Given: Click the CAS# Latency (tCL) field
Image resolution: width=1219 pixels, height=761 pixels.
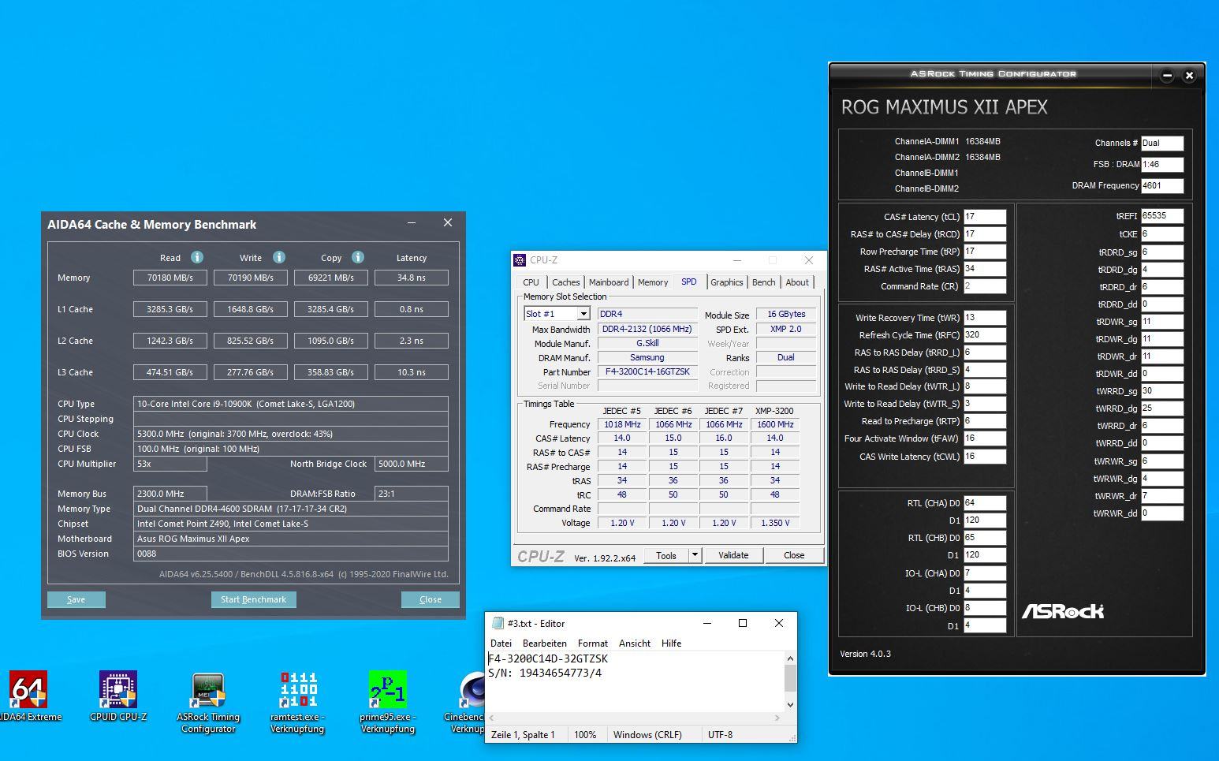Looking at the screenshot, I should 985,216.
